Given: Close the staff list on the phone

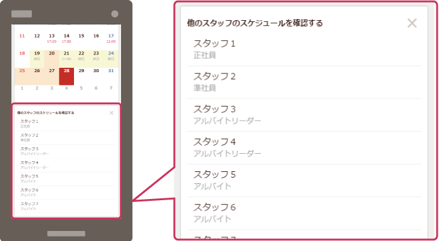Looking at the screenshot, I should 112,113.
